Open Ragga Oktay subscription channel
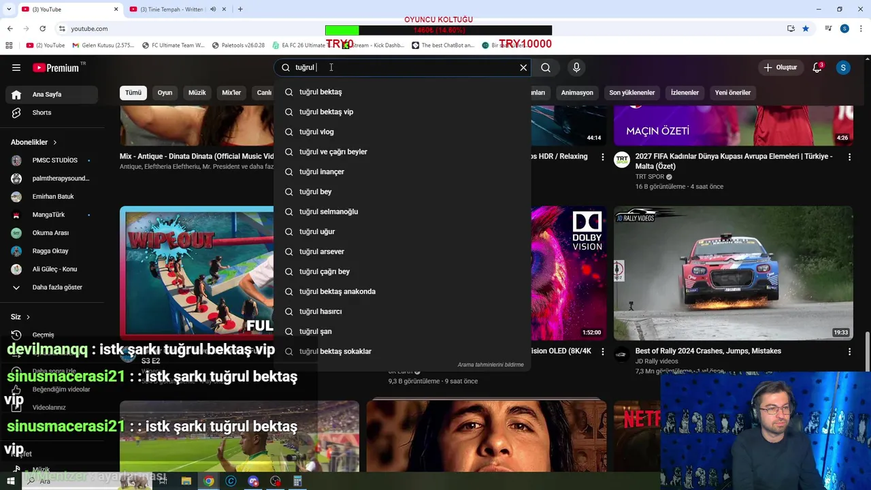Screen dimensions: 871x490 pos(53,251)
